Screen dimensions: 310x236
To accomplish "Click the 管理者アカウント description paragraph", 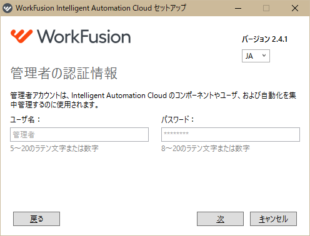I will coord(153,100).
